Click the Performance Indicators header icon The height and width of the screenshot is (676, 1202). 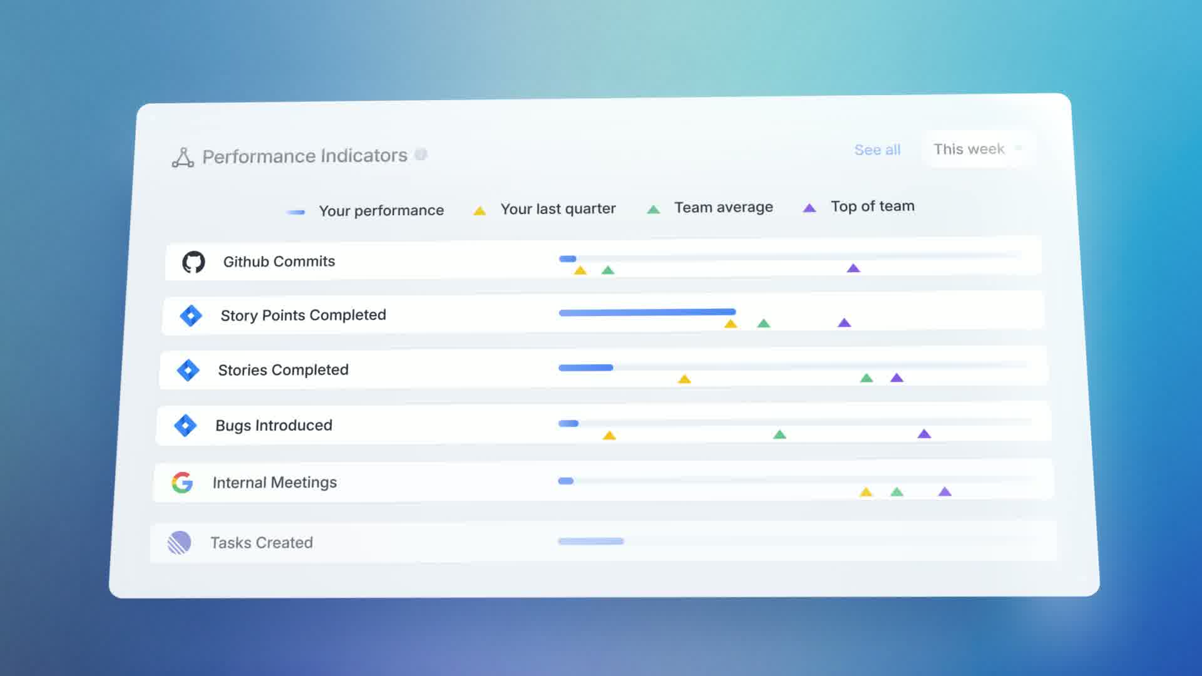pyautogui.click(x=183, y=157)
